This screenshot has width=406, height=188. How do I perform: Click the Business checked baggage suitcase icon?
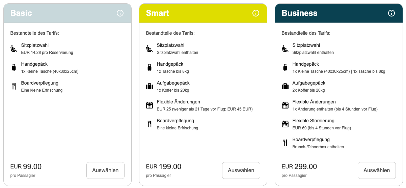pyautogui.click(x=285, y=86)
